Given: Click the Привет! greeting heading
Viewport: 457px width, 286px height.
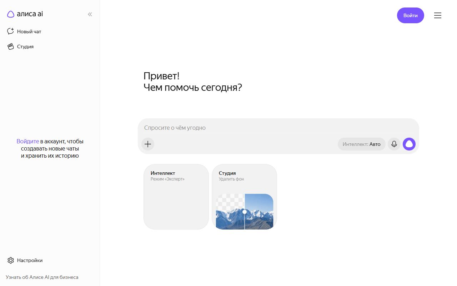Looking at the screenshot, I should click(161, 76).
